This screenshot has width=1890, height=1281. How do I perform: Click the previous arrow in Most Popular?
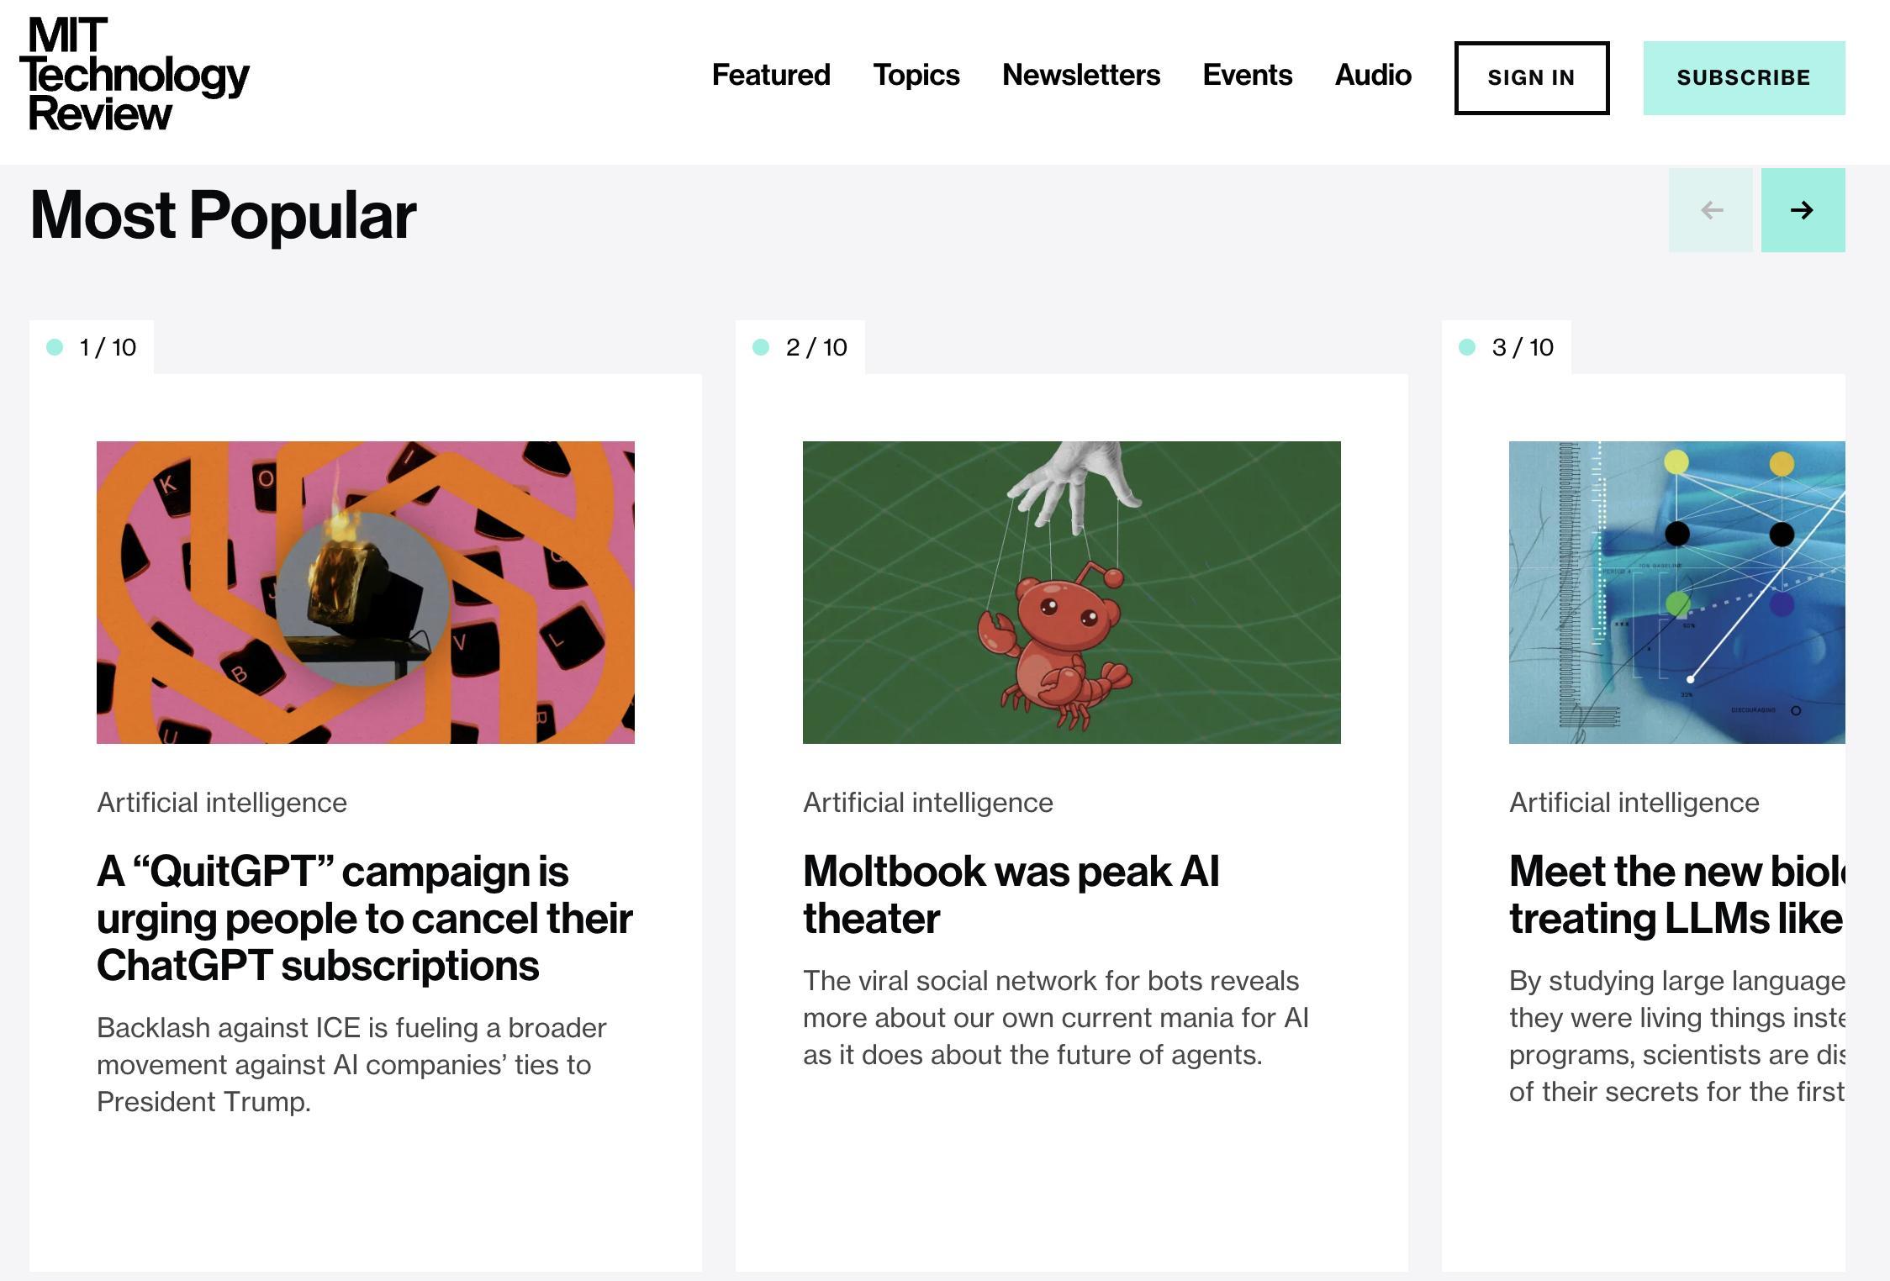[1710, 210]
